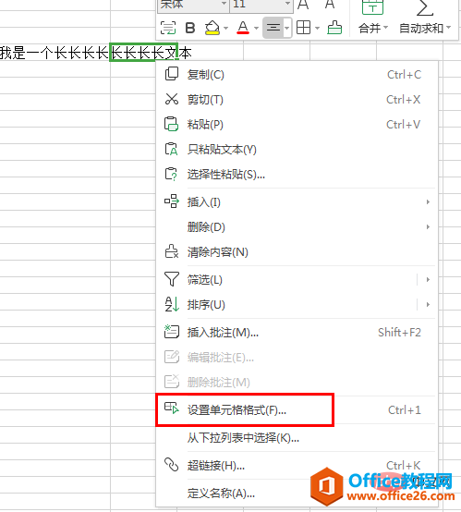Click the merge cells icon
Screen dimensions: 461x512
372,7
